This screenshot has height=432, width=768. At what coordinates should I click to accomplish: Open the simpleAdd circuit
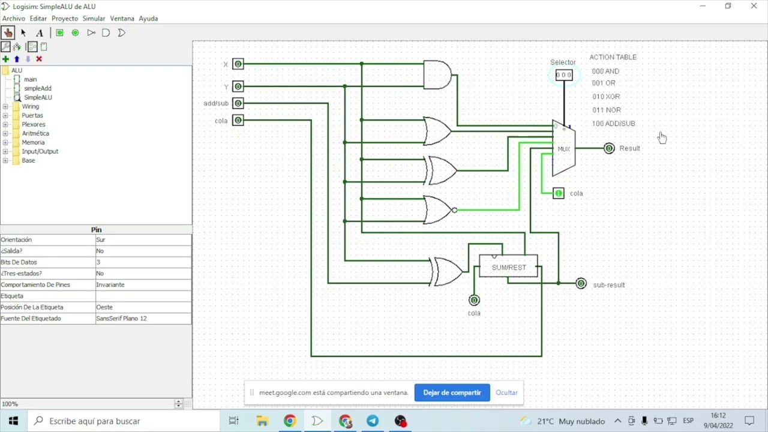coord(37,88)
